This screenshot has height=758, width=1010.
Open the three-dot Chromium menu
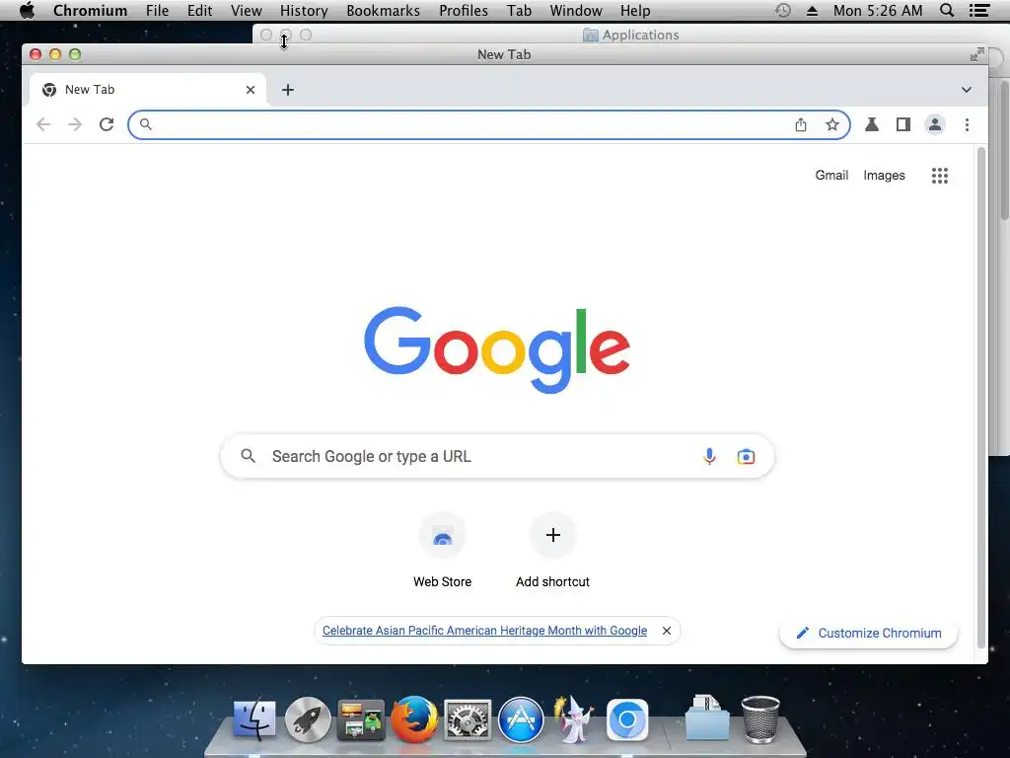[x=967, y=124]
